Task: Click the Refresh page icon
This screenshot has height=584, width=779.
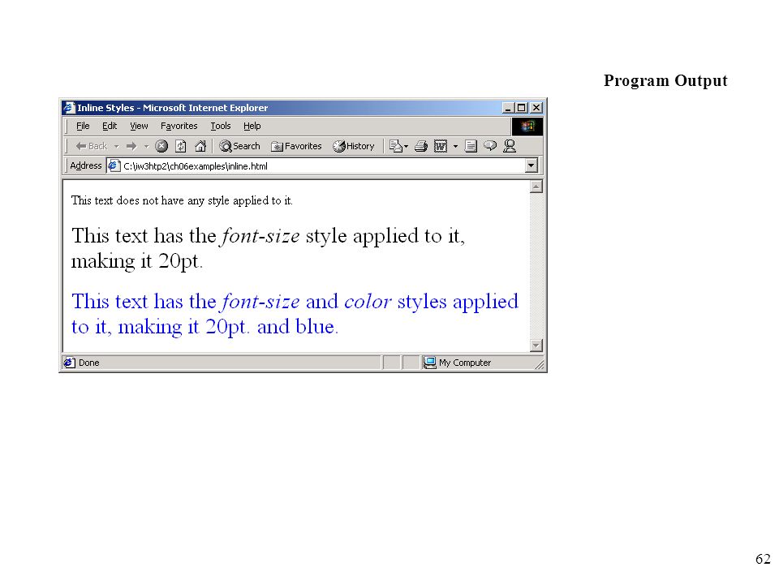Action: (181, 146)
